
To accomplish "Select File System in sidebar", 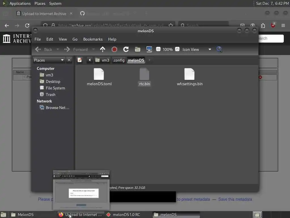I will (x=55, y=88).
